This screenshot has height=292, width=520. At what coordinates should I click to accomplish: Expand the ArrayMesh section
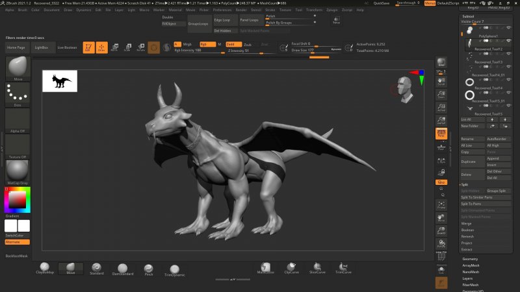pyautogui.click(x=471, y=265)
